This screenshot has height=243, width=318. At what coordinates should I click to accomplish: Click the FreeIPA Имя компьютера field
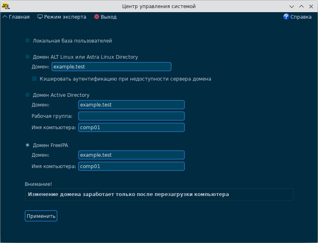(131, 166)
